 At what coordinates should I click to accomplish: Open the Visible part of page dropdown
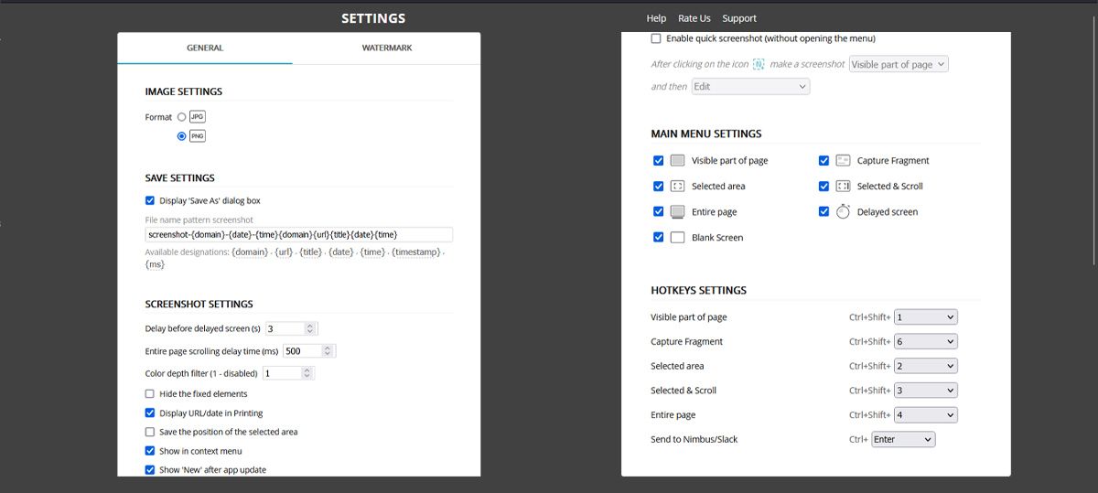tap(899, 64)
